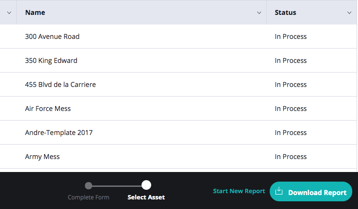Sort by clicking the Name column header
358x209 pixels.
(x=35, y=12)
